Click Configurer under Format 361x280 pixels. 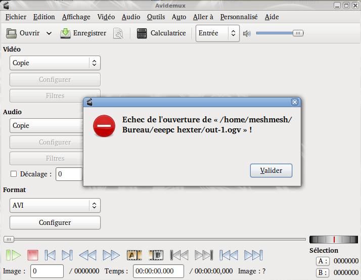point(55,222)
